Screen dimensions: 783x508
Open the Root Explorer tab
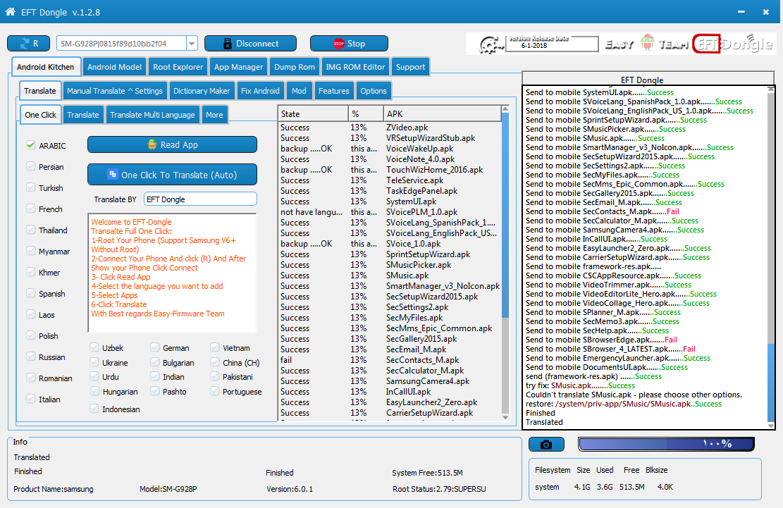pyautogui.click(x=178, y=67)
